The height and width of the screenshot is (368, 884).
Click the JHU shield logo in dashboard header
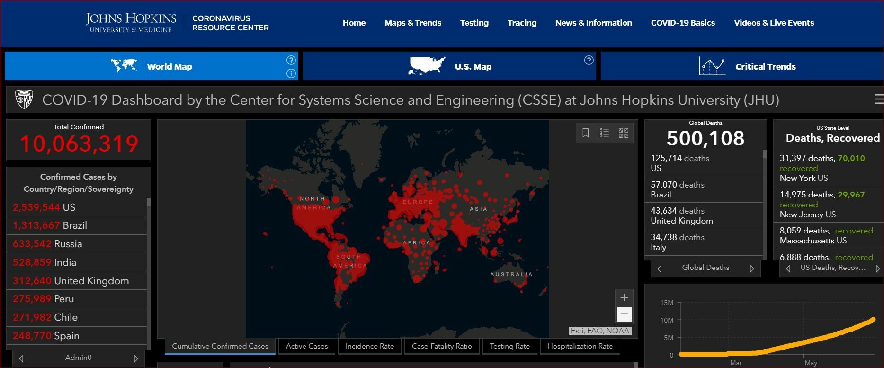(x=24, y=99)
